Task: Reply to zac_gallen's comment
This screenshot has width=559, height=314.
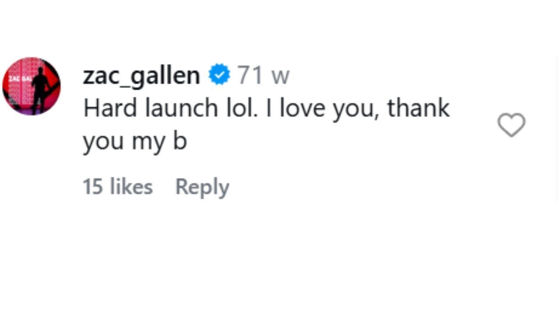Action: click(202, 187)
